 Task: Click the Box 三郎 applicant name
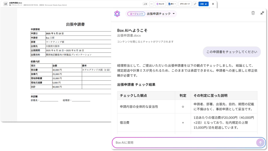tap(50, 38)
